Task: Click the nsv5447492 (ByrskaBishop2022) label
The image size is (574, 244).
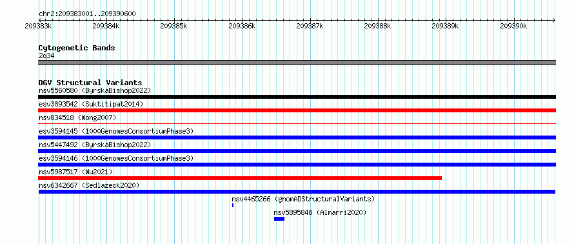Action: (95, 145)
